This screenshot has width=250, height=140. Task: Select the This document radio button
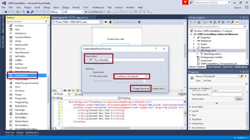[91, 76]
